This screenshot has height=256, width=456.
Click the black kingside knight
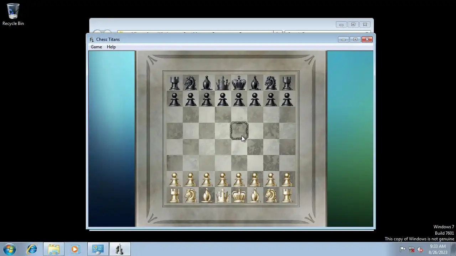[271, 83]
